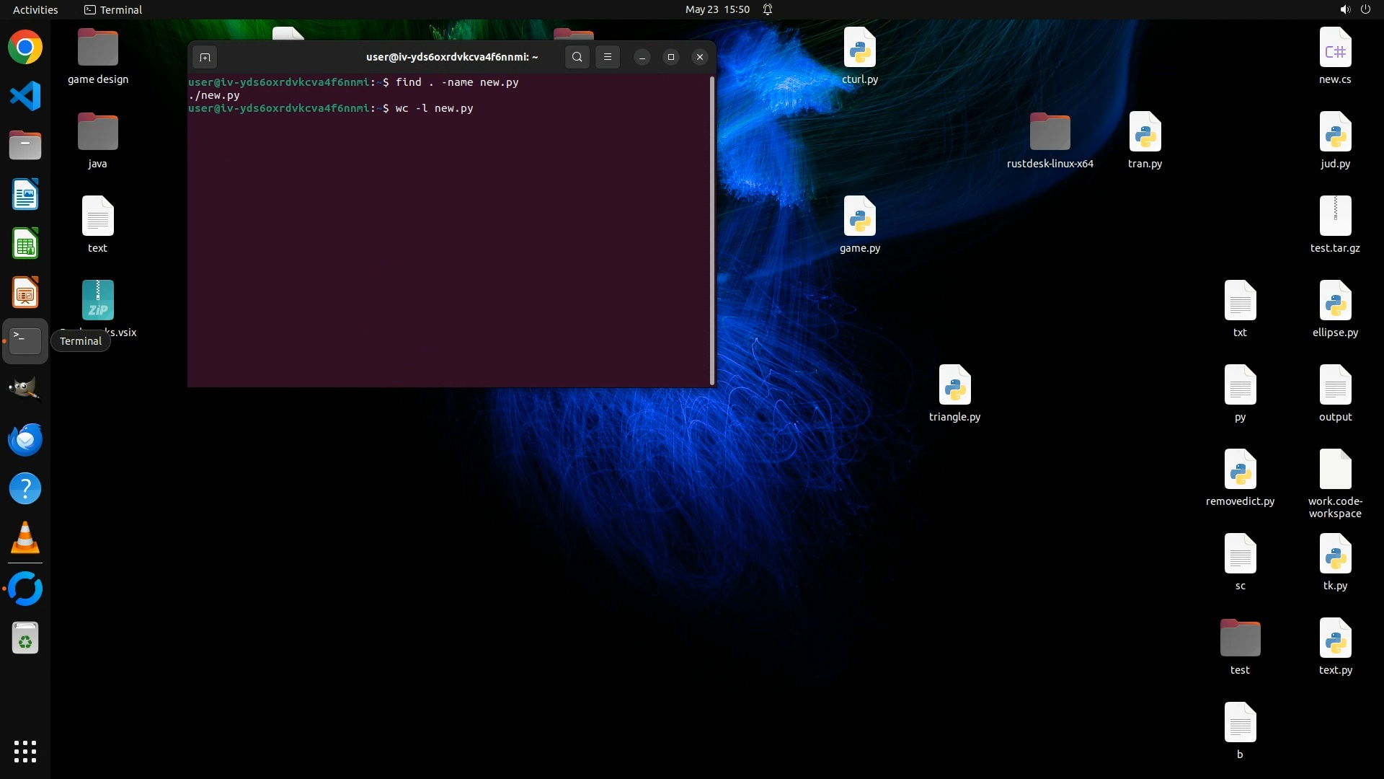Open Thunderbird mail from dock
The image size is (1384, 779).
click(25, 439)
